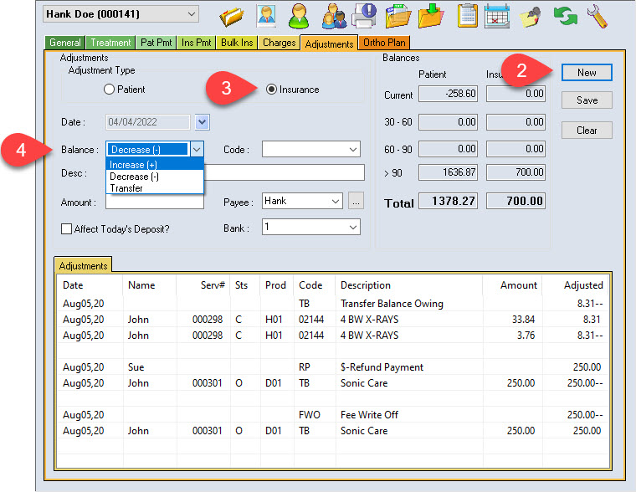This screenshot has width=636, height=492.
Task: Expand the Code dropdown
Action: click(x=353, y=149)
